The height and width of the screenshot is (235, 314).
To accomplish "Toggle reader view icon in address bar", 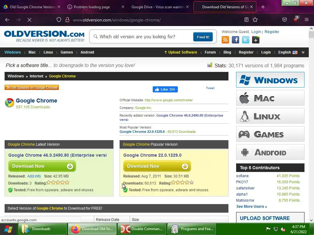I will pos(247,20).
